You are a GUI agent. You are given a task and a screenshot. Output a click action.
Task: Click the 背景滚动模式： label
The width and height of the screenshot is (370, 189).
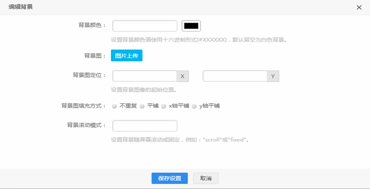[86, 125]
